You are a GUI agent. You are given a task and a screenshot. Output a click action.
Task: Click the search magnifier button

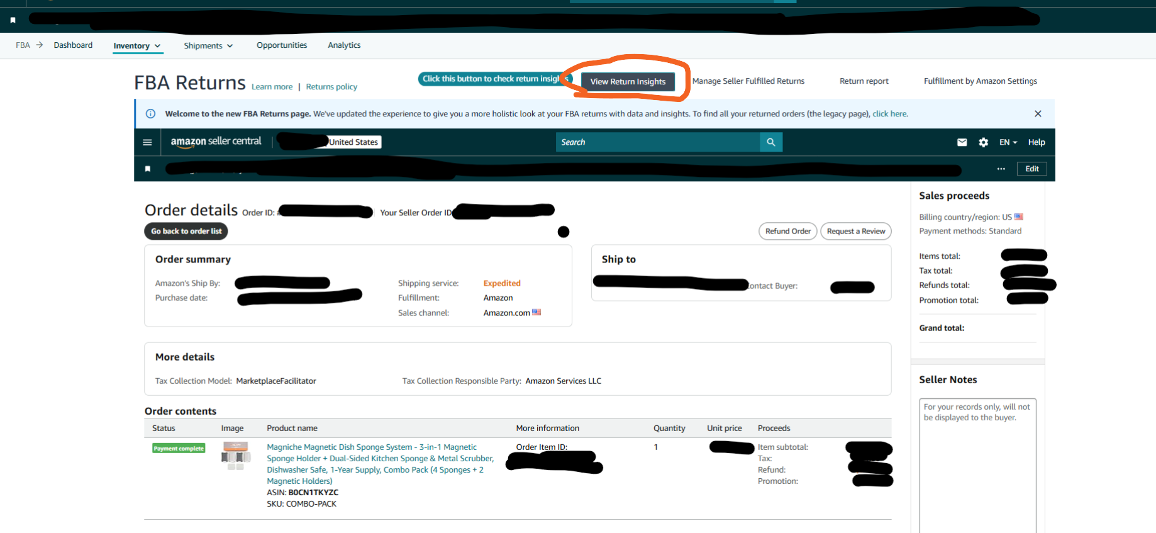click(771, 142)
